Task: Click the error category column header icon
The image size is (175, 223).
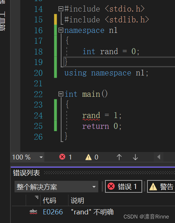Action: click(x=37, y=197)
